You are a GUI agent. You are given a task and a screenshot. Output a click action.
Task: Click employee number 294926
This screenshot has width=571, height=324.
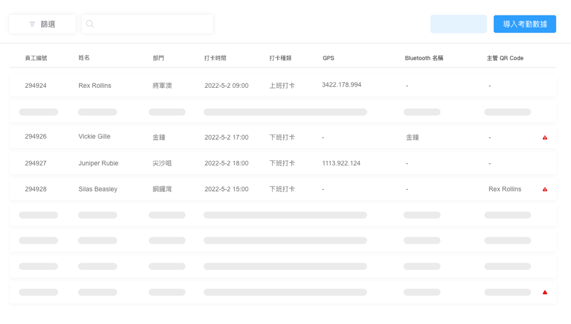(x=36, y=136)
